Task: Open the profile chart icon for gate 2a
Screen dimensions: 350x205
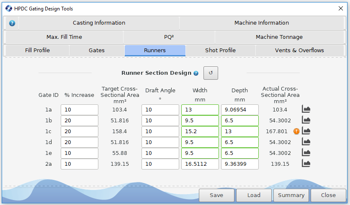Action: point(306,164)
